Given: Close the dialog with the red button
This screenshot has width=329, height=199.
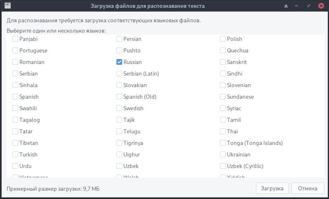Looking at the screenshot, I should (321, 6).
